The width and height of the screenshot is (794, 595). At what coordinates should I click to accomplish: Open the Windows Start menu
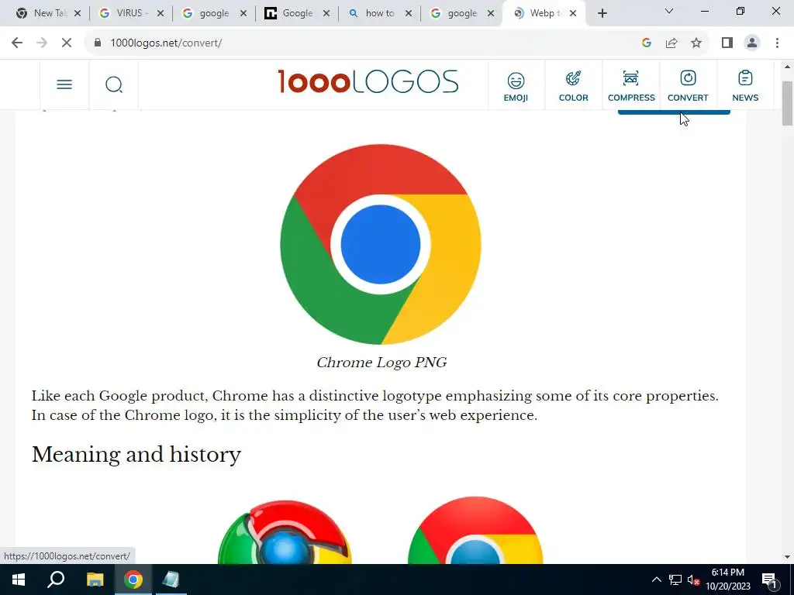[19, 580]
